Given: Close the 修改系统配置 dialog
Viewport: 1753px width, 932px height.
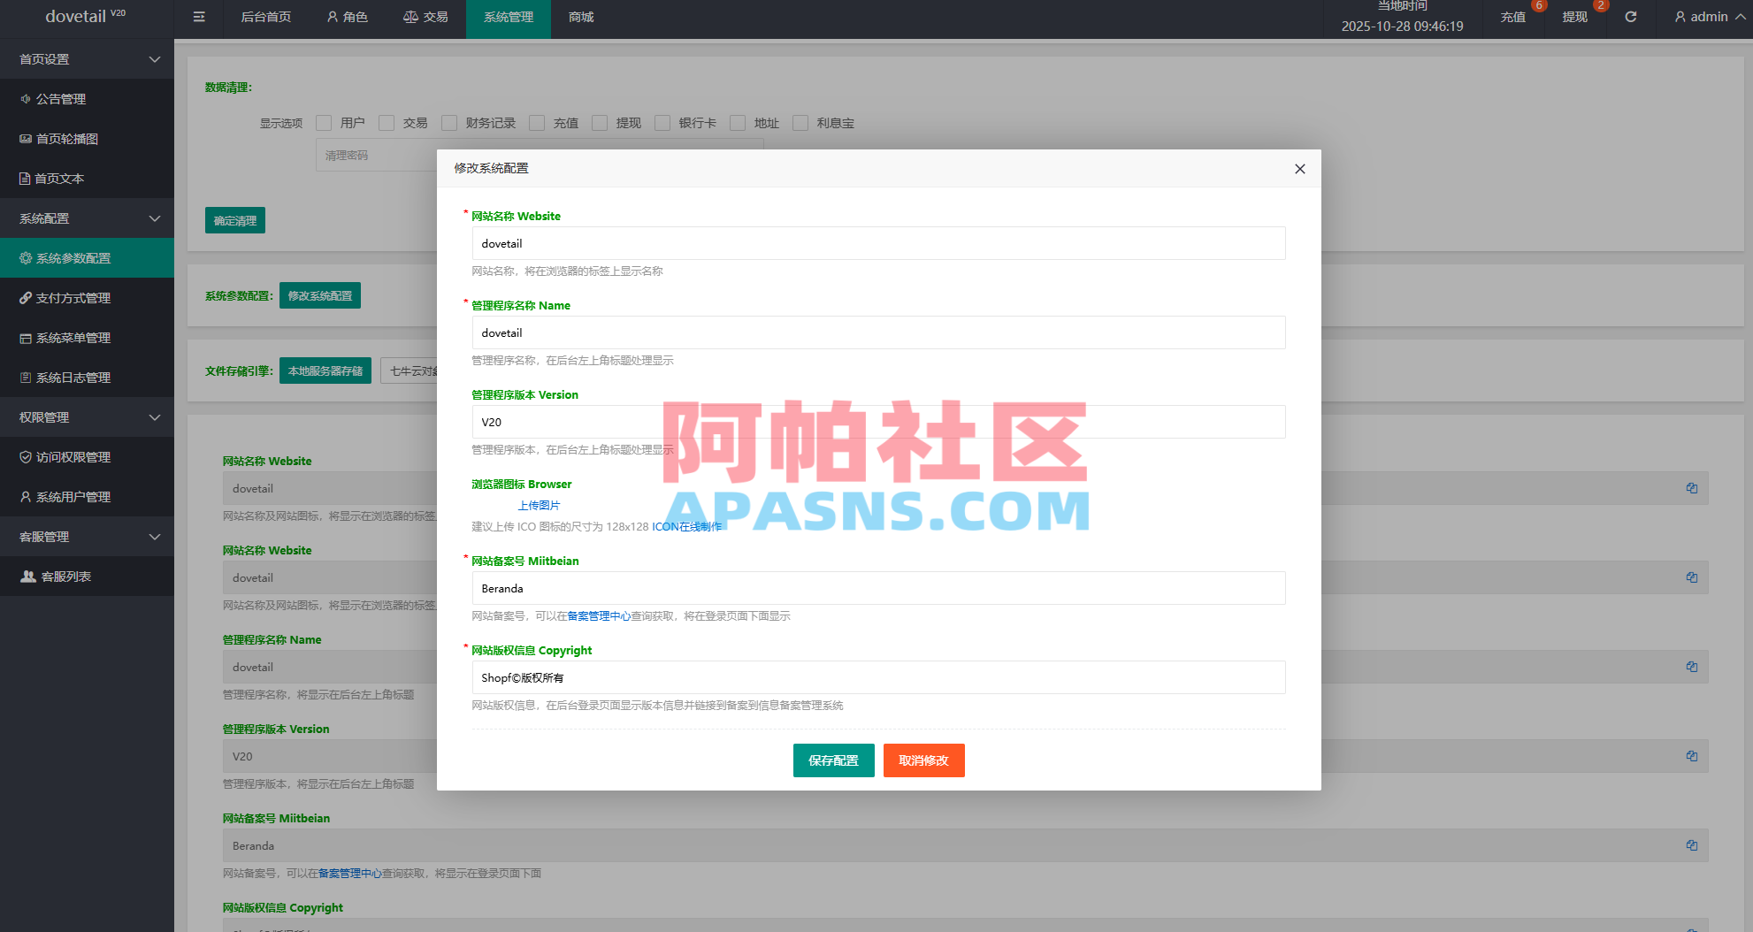Looking at the screenshot, I should click(x=1299, y=169).
